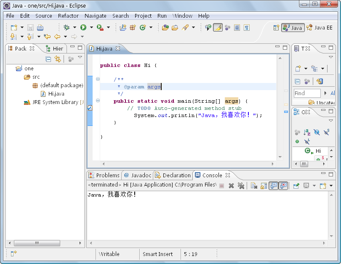Click Clear Console icon

[254, 186]
